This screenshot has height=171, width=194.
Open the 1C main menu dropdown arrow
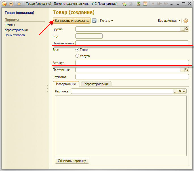coord(11,4)
